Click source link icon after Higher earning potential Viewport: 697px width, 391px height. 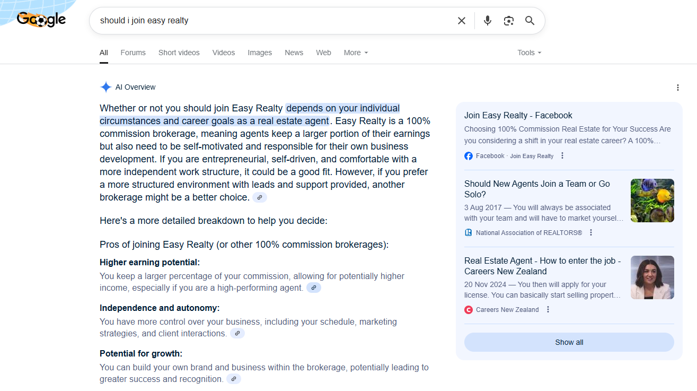click(314, 288)
